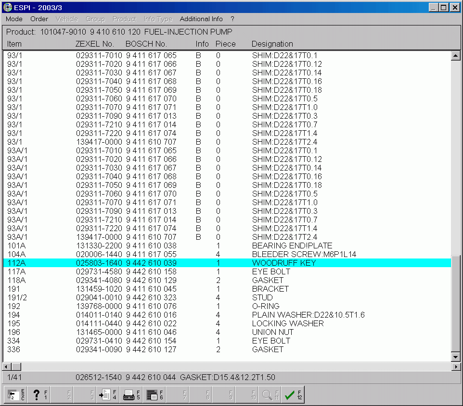This screenshot has width=463, height=406.
Task: Open the Additional Info menu
Action: coord(201,19)
